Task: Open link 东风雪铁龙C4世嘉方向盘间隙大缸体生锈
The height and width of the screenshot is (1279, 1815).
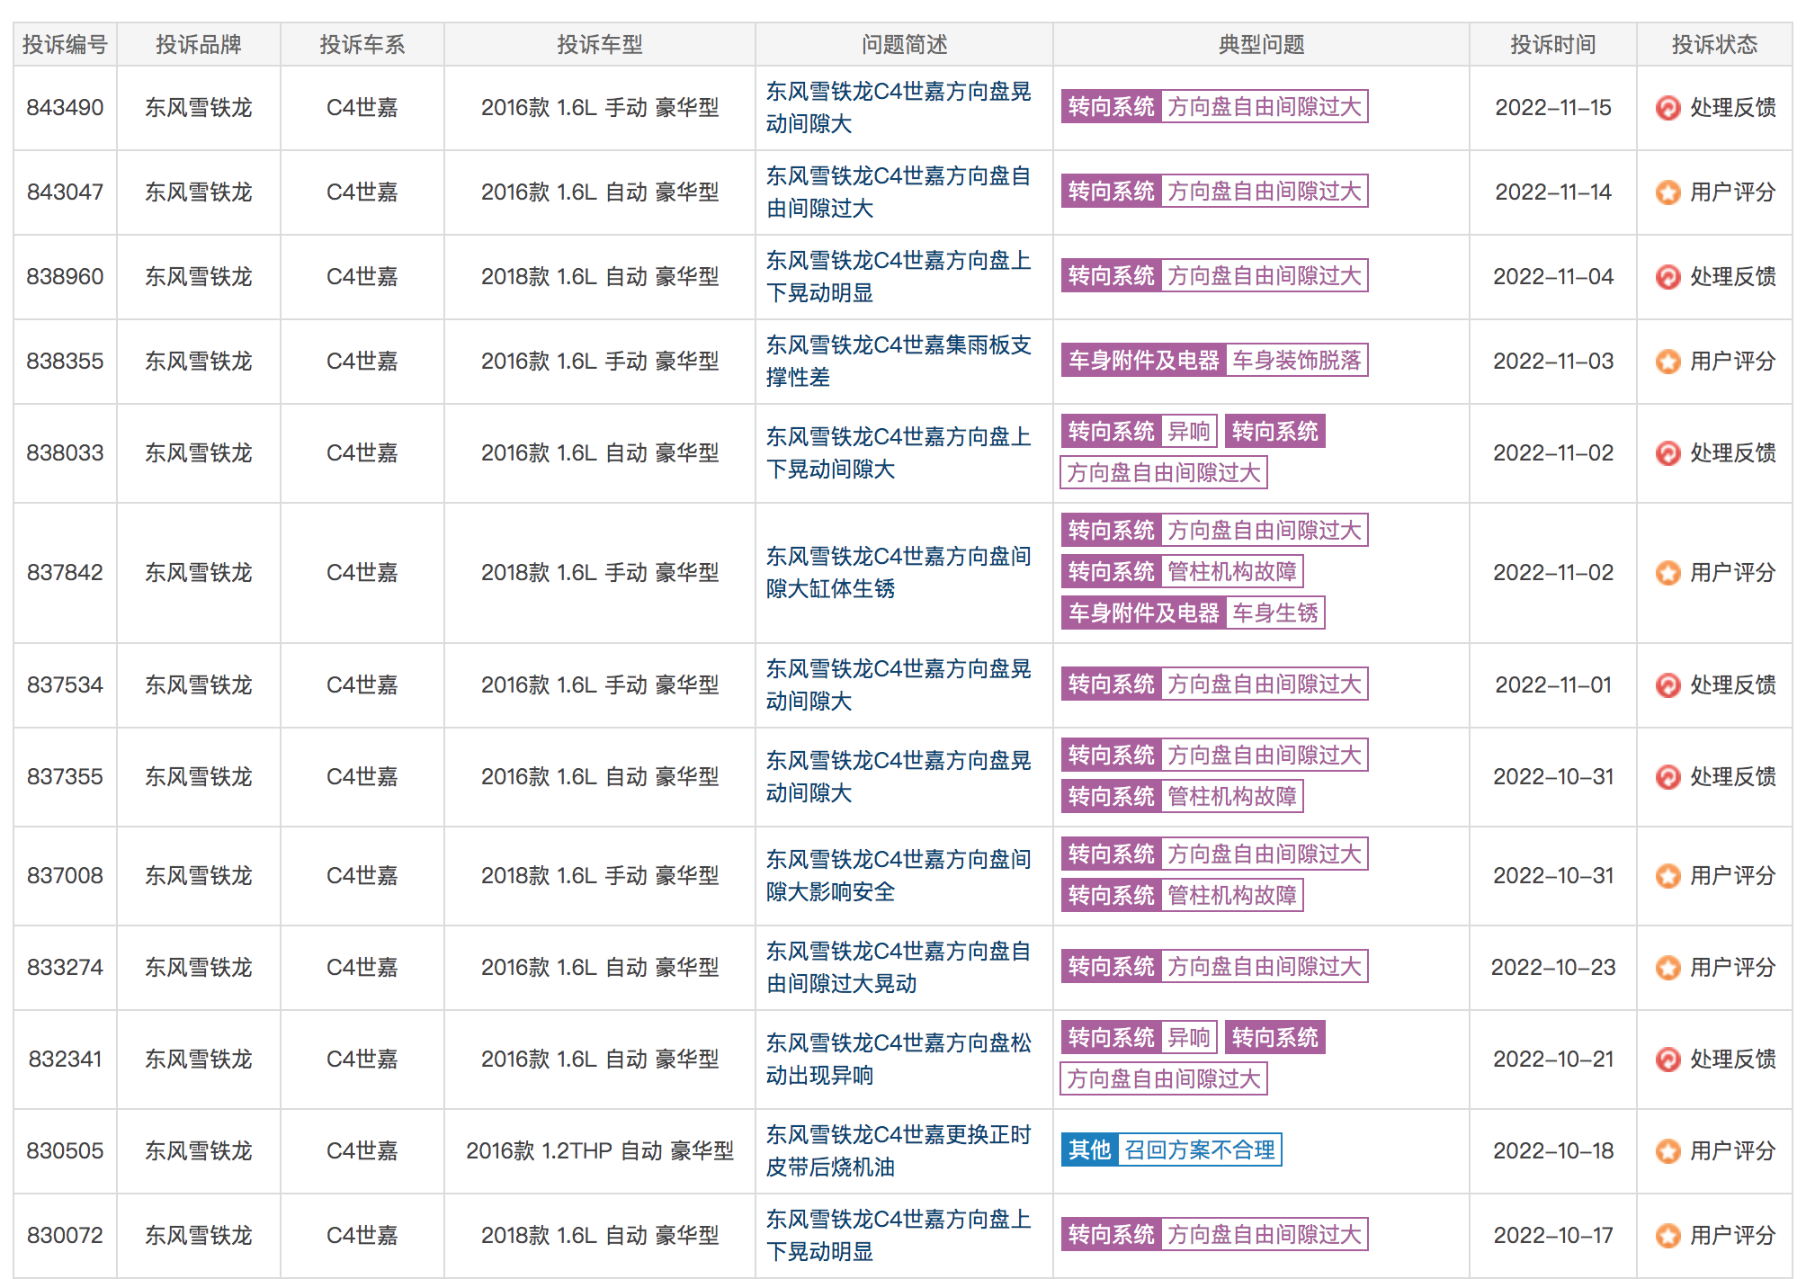Action: point(899,572)
